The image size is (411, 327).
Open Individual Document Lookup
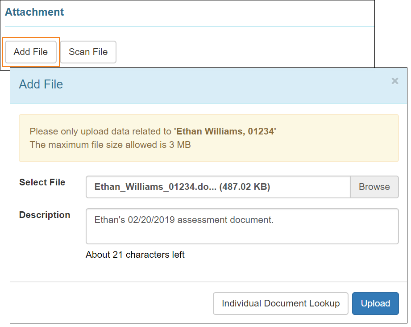[280, 303]
